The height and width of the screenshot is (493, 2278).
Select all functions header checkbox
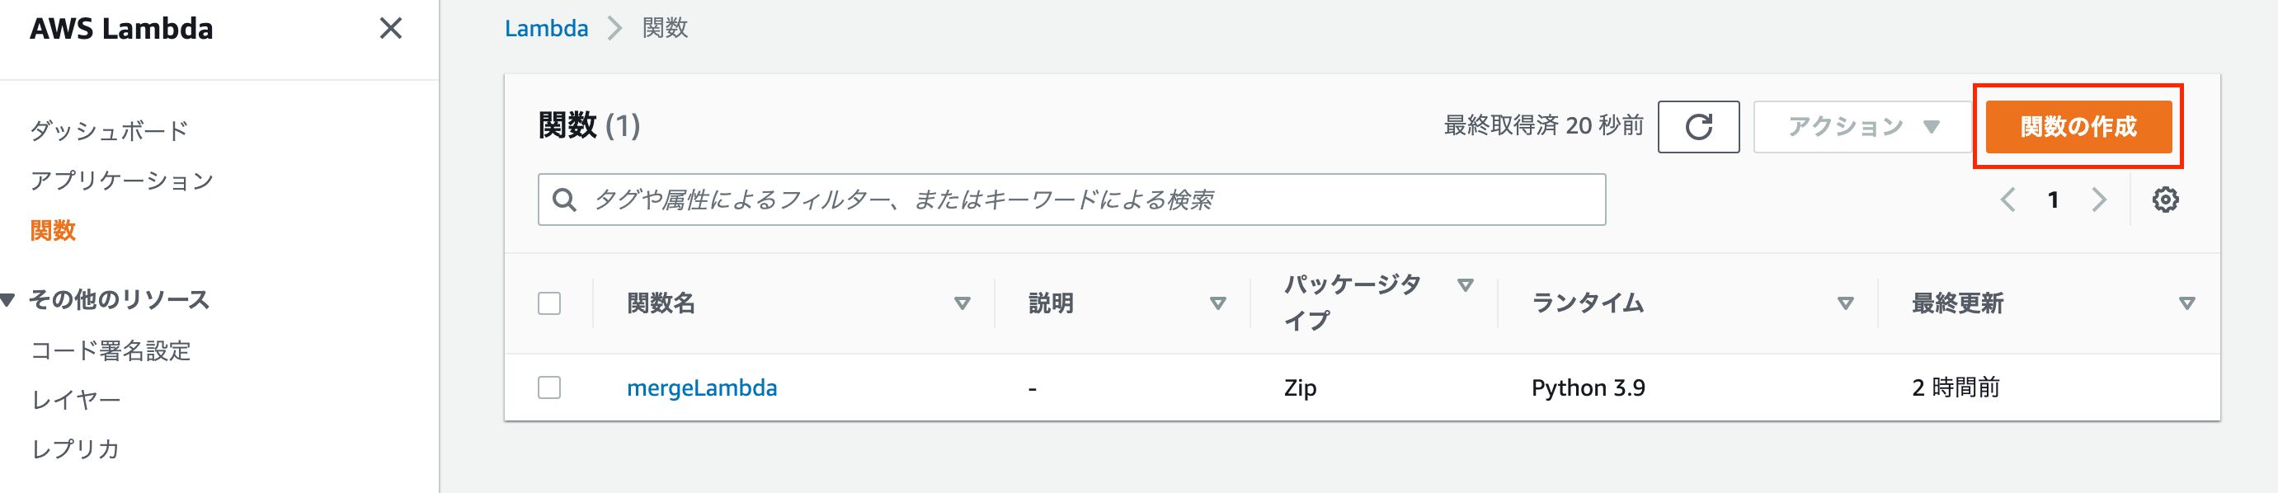[549, 303]
